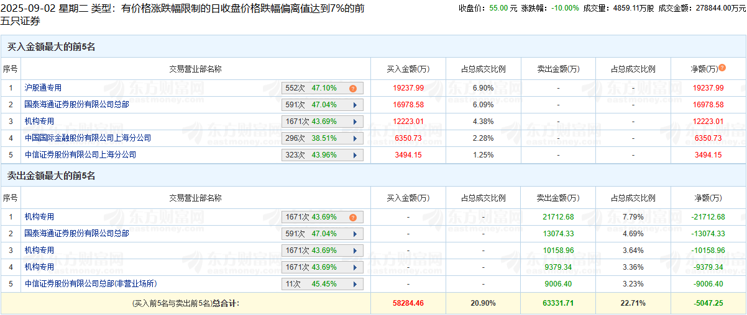Image resolution: width=747 pixels, height=315 pixels.
Task: Click the blue arrow beside 296次 38.51%
Action: (355, 139)
